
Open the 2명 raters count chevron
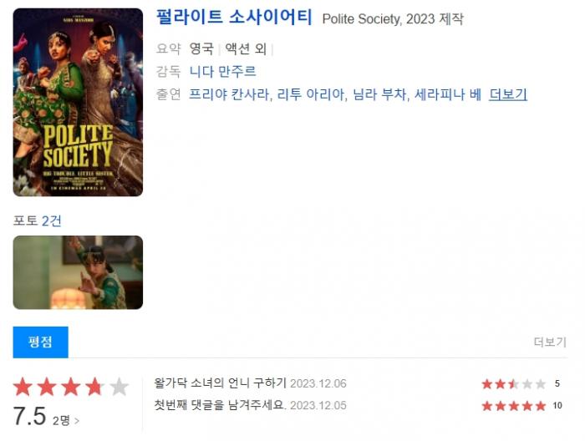click(66, 420)
